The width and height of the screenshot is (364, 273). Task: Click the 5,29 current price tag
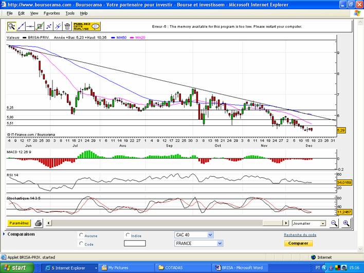coord(341,131)
